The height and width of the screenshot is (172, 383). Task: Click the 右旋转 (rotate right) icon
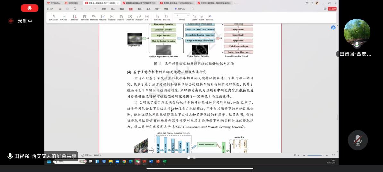coord(201,17)
